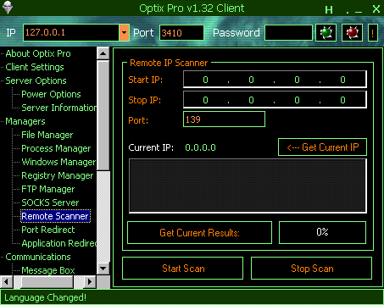Screen dimensions: 384x305
Task: Click last octet of Stop IP
Action: [342, 100]
